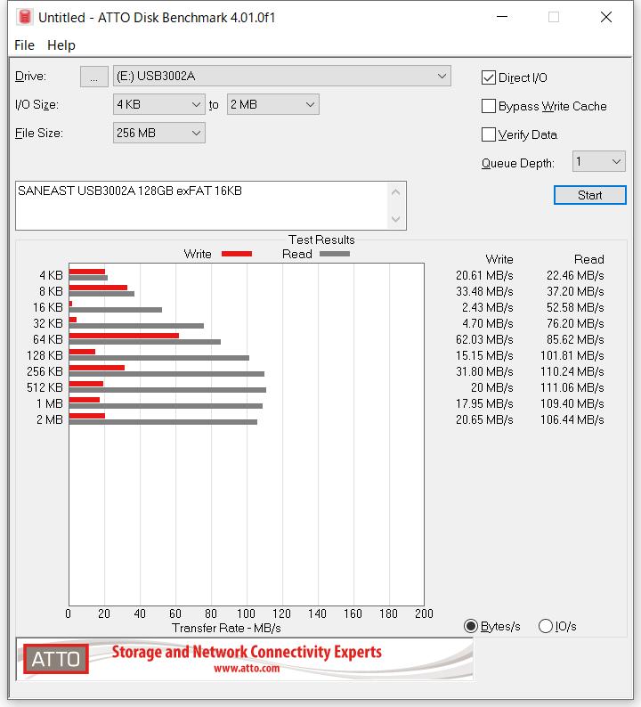Click the 4 KB write value 20.61 MB/s
Screen dimensions: 641x707
pos(484,275)
